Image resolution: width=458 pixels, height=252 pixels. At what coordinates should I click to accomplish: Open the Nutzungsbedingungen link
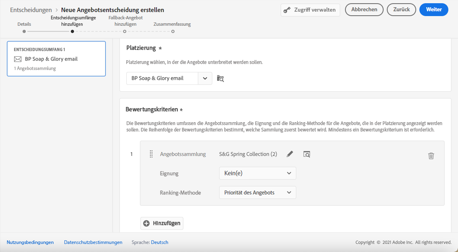30,242
